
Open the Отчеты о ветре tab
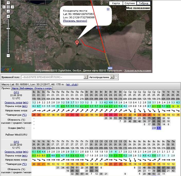[43, 88]
